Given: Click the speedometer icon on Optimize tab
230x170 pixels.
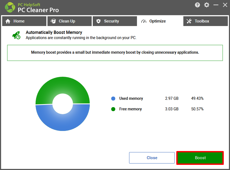Looking at the screenshot, I should (144, 21).
